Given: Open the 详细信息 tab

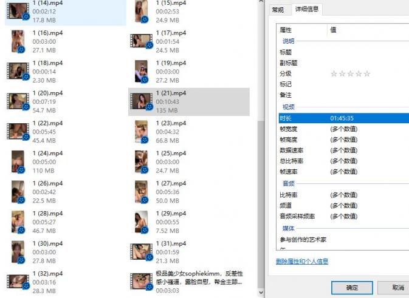Looking at the screenshot, I should coord(307,10).
